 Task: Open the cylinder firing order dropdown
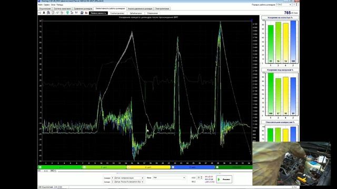pos(284,5)
